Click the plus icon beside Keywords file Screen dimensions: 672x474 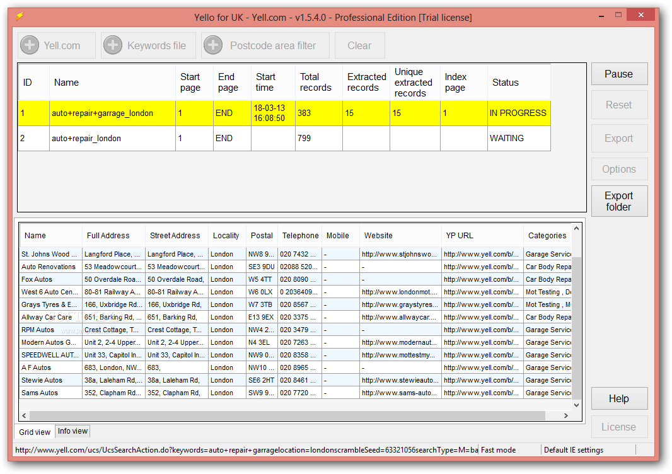coord(113,45)
